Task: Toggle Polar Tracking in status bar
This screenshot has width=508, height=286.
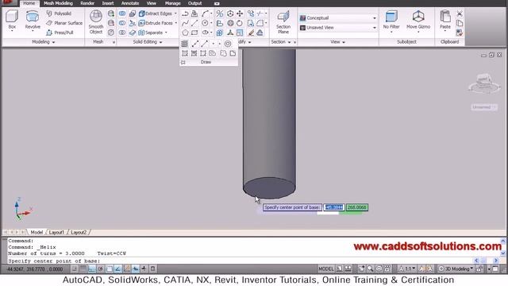Action: coord(101,269)
